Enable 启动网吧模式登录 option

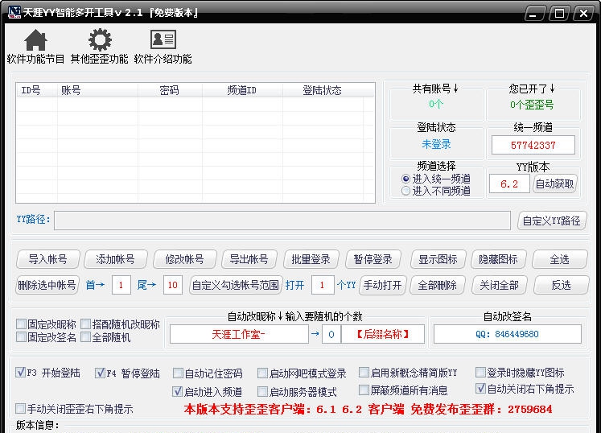[x=262, y=373]
